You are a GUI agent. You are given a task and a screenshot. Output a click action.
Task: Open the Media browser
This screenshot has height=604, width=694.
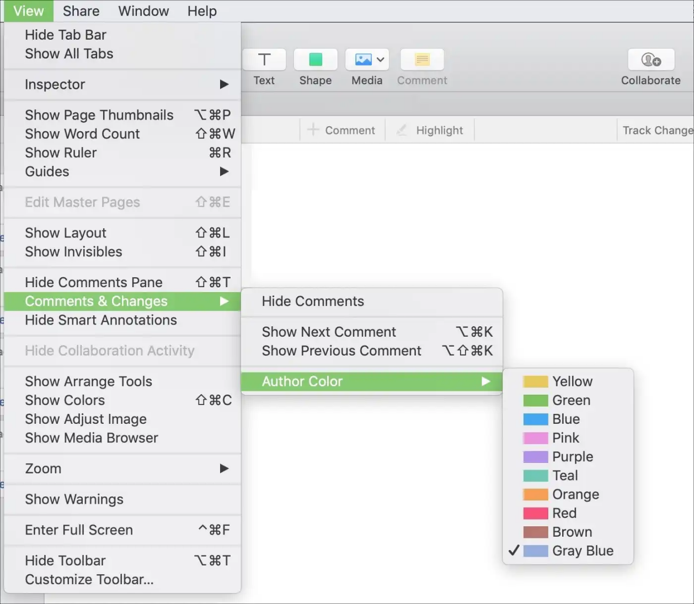click(x=361, y=60)
